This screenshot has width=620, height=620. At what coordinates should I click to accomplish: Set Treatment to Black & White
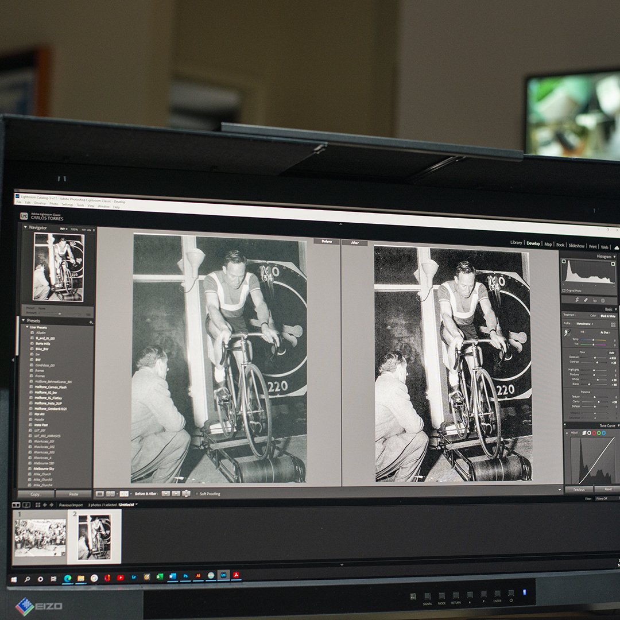coord(608,316)
